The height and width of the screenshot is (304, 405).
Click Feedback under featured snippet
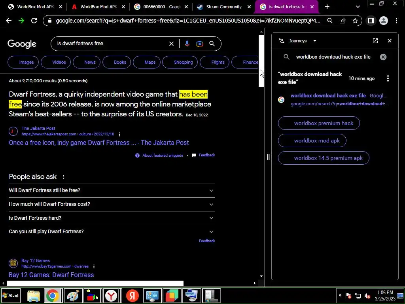207,155
